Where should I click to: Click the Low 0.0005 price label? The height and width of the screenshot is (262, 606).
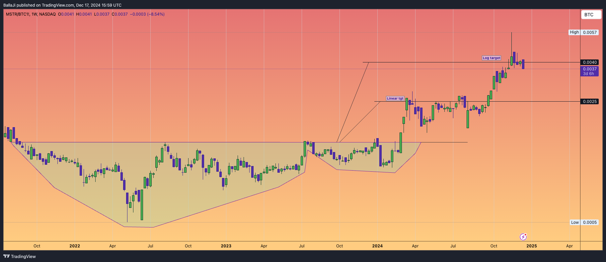coord(584,222)
